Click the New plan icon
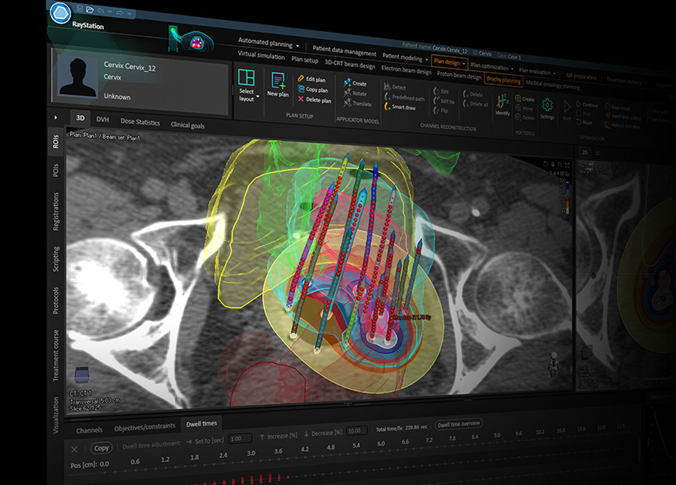Image resolution: width=676 pixels, height=485 pixels. click(278, 81)
